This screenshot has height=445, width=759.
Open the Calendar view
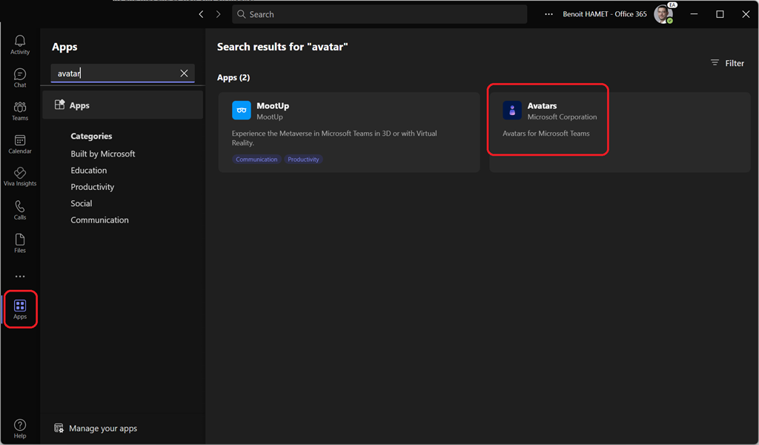tap(20, 144)
